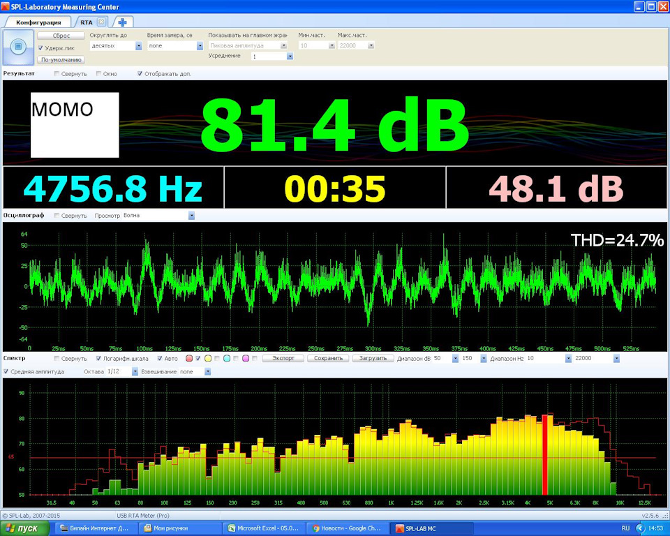Image resolution: width=670 pixels, height=536 pixels.
Task: Check the box beside the magenta swatch
Action: [x=255, y=358]
